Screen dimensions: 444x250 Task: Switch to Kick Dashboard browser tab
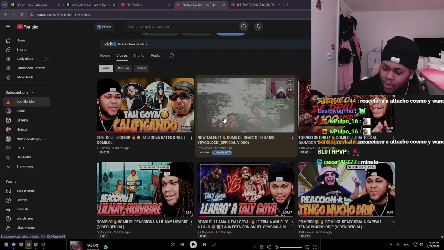point(35,5)
